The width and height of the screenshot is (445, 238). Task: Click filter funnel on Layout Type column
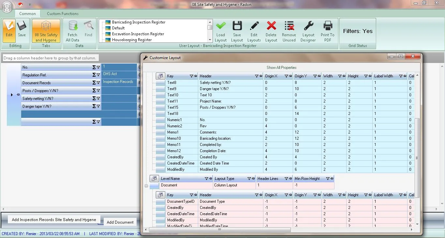[249, 179]
